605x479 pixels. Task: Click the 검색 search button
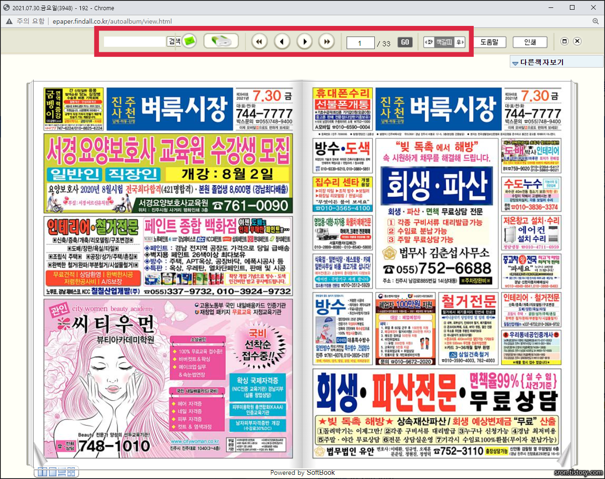[174, 42]
